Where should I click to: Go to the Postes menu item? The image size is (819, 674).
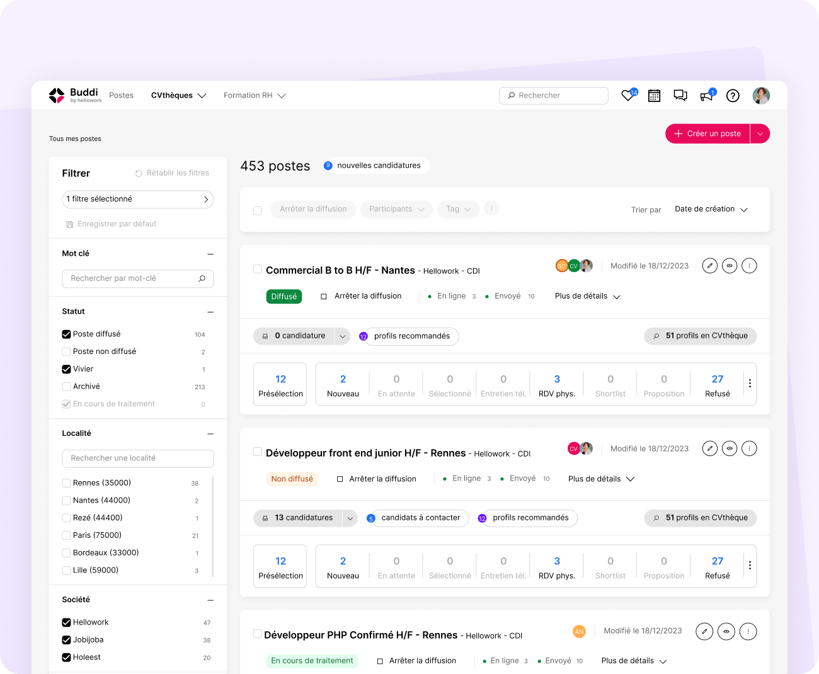click(121, 96)
